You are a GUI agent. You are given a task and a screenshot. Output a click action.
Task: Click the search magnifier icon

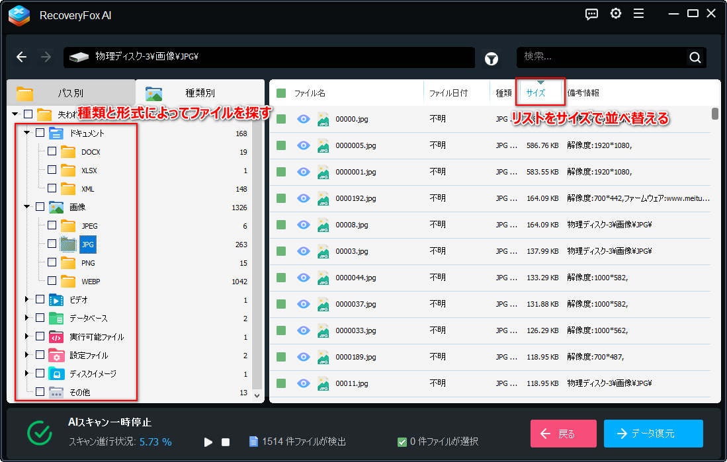tap(695, 58)
